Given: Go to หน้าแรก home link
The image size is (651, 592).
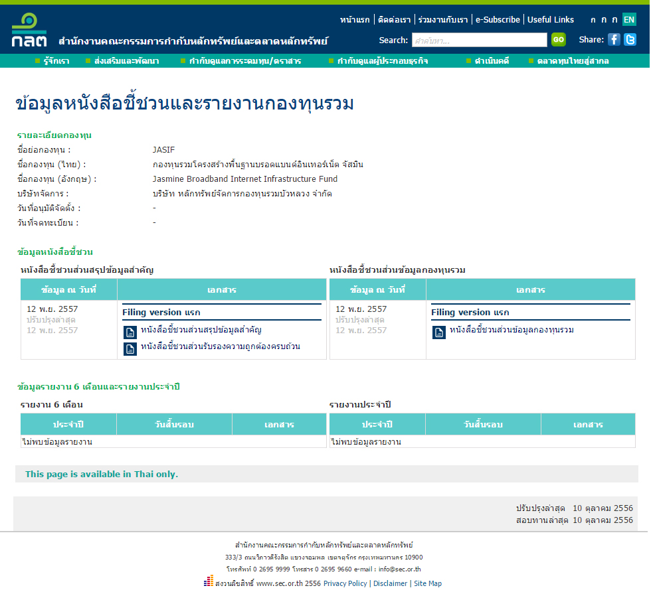Looking at the screenshot, I should (x=355, y=19).
